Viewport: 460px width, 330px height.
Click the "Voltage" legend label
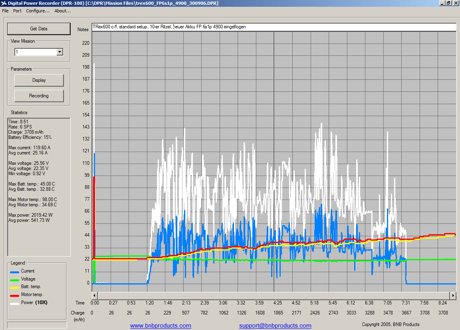(28, 279)
